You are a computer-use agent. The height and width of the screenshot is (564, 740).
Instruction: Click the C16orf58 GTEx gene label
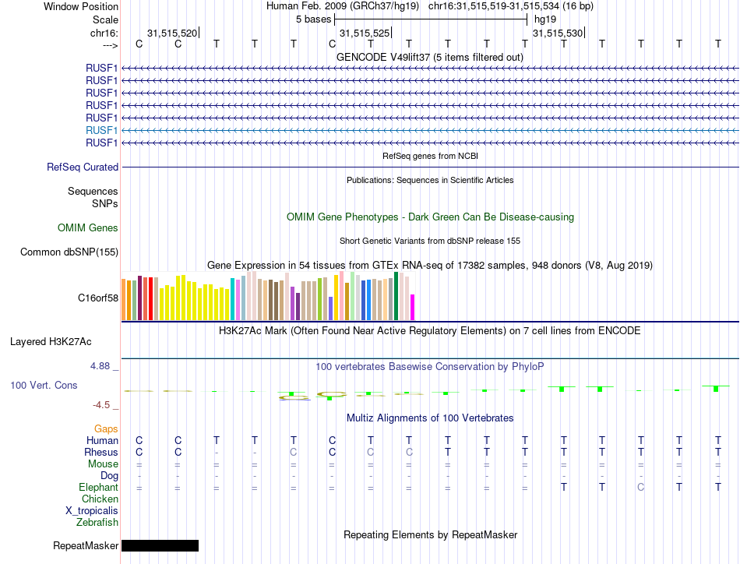pos(98,298)
